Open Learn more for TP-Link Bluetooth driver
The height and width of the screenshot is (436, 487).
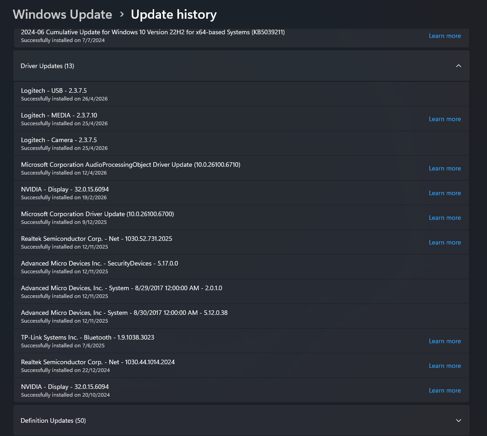(445, 341)
